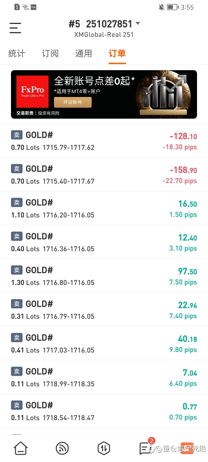Image resolution: width=208 pixels, height=462 pixels.
Task: Tap the trade arrows hexagon icon
Action: pyautogui.click(x=104, y=448)
